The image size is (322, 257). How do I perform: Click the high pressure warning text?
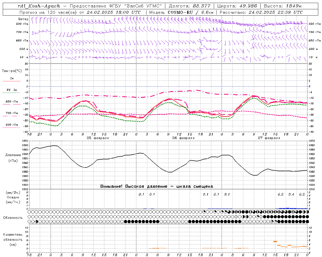pos(156,186)
